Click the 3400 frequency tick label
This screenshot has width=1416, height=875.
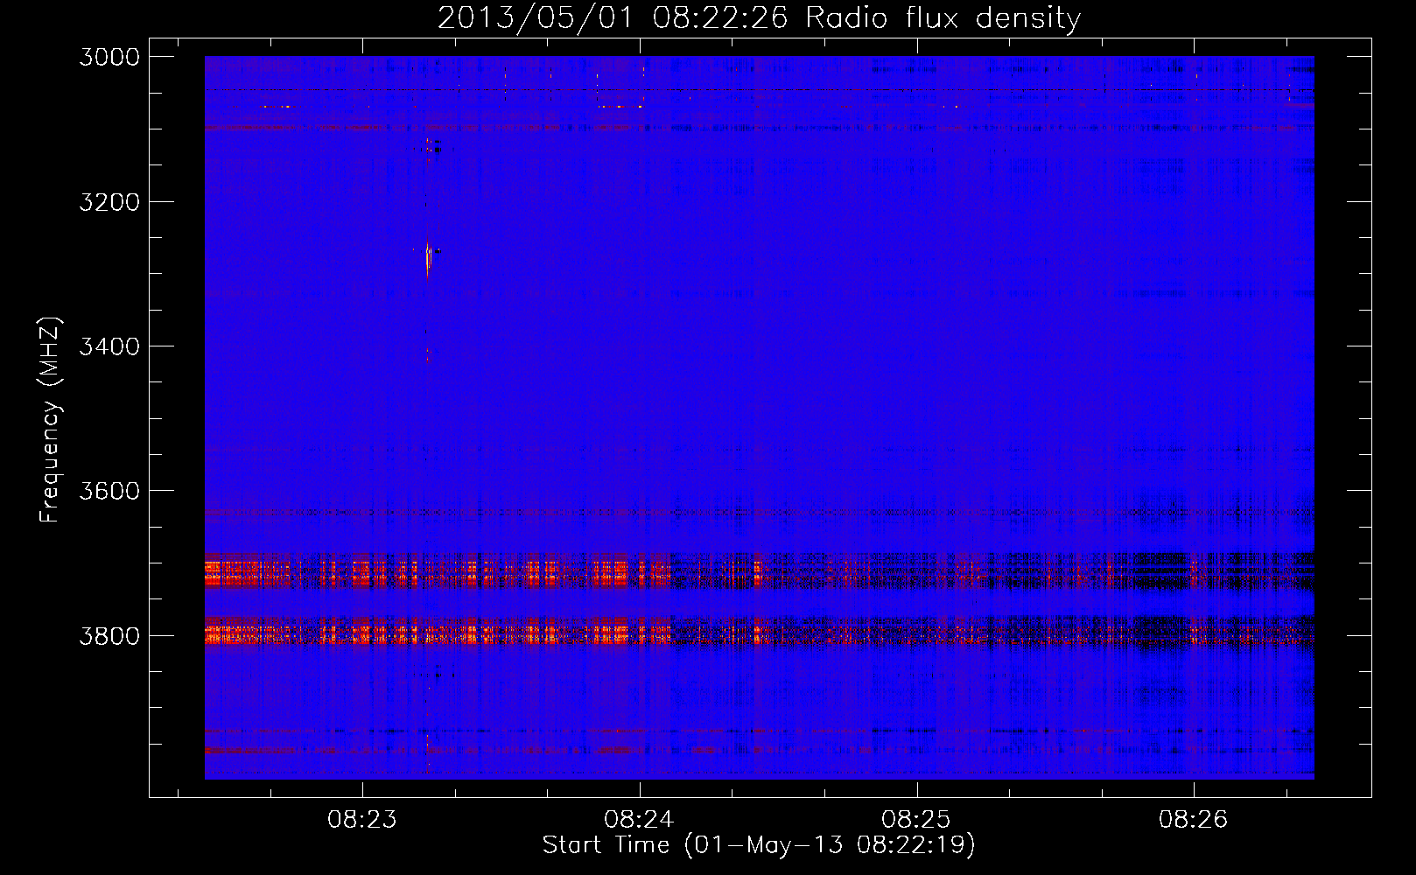109,346
